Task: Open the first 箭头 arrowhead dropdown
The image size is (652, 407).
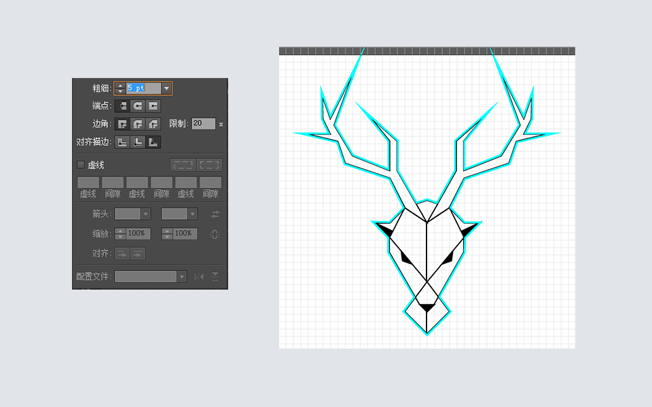Action: [145, 214]
